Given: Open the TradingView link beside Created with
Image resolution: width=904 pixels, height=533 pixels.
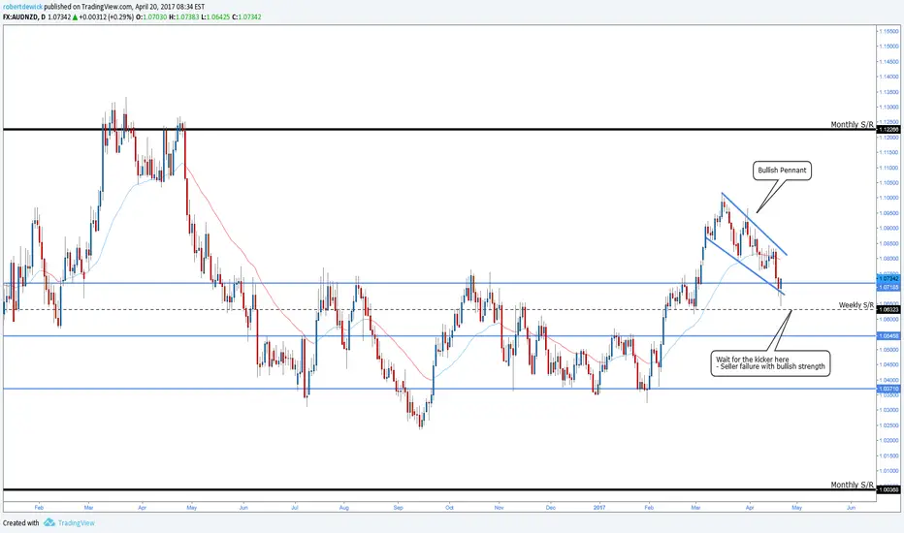Looking at the screenshot, I should click(76, 523).
